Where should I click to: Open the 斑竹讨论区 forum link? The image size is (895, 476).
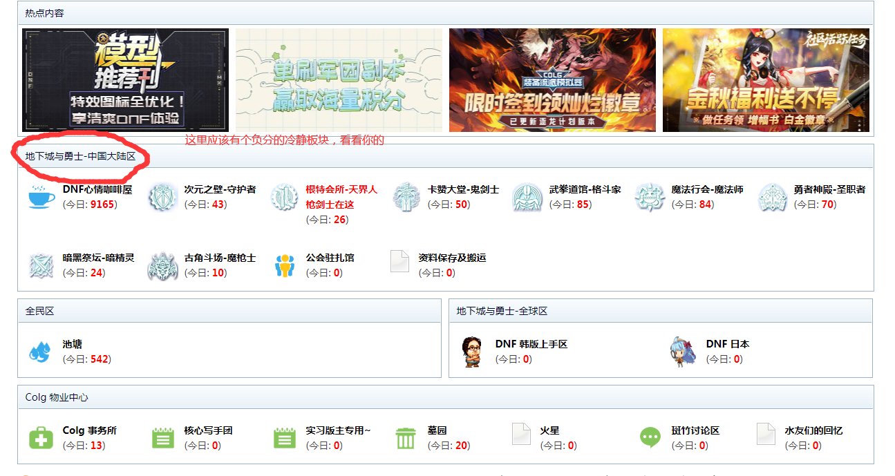point(695,430)
